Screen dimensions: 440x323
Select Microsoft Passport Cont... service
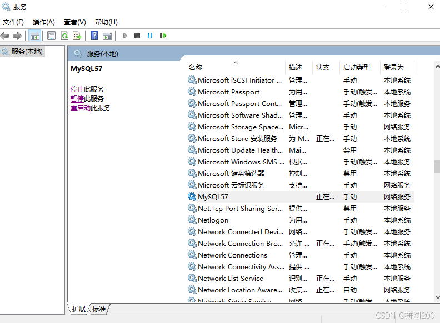pyautogui.click(x=300, y=103)
